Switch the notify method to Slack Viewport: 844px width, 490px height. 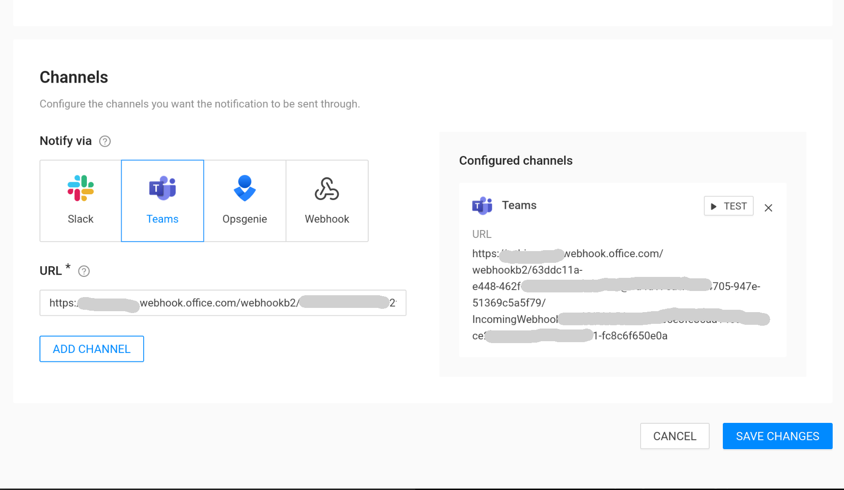(x=79, y=201)
